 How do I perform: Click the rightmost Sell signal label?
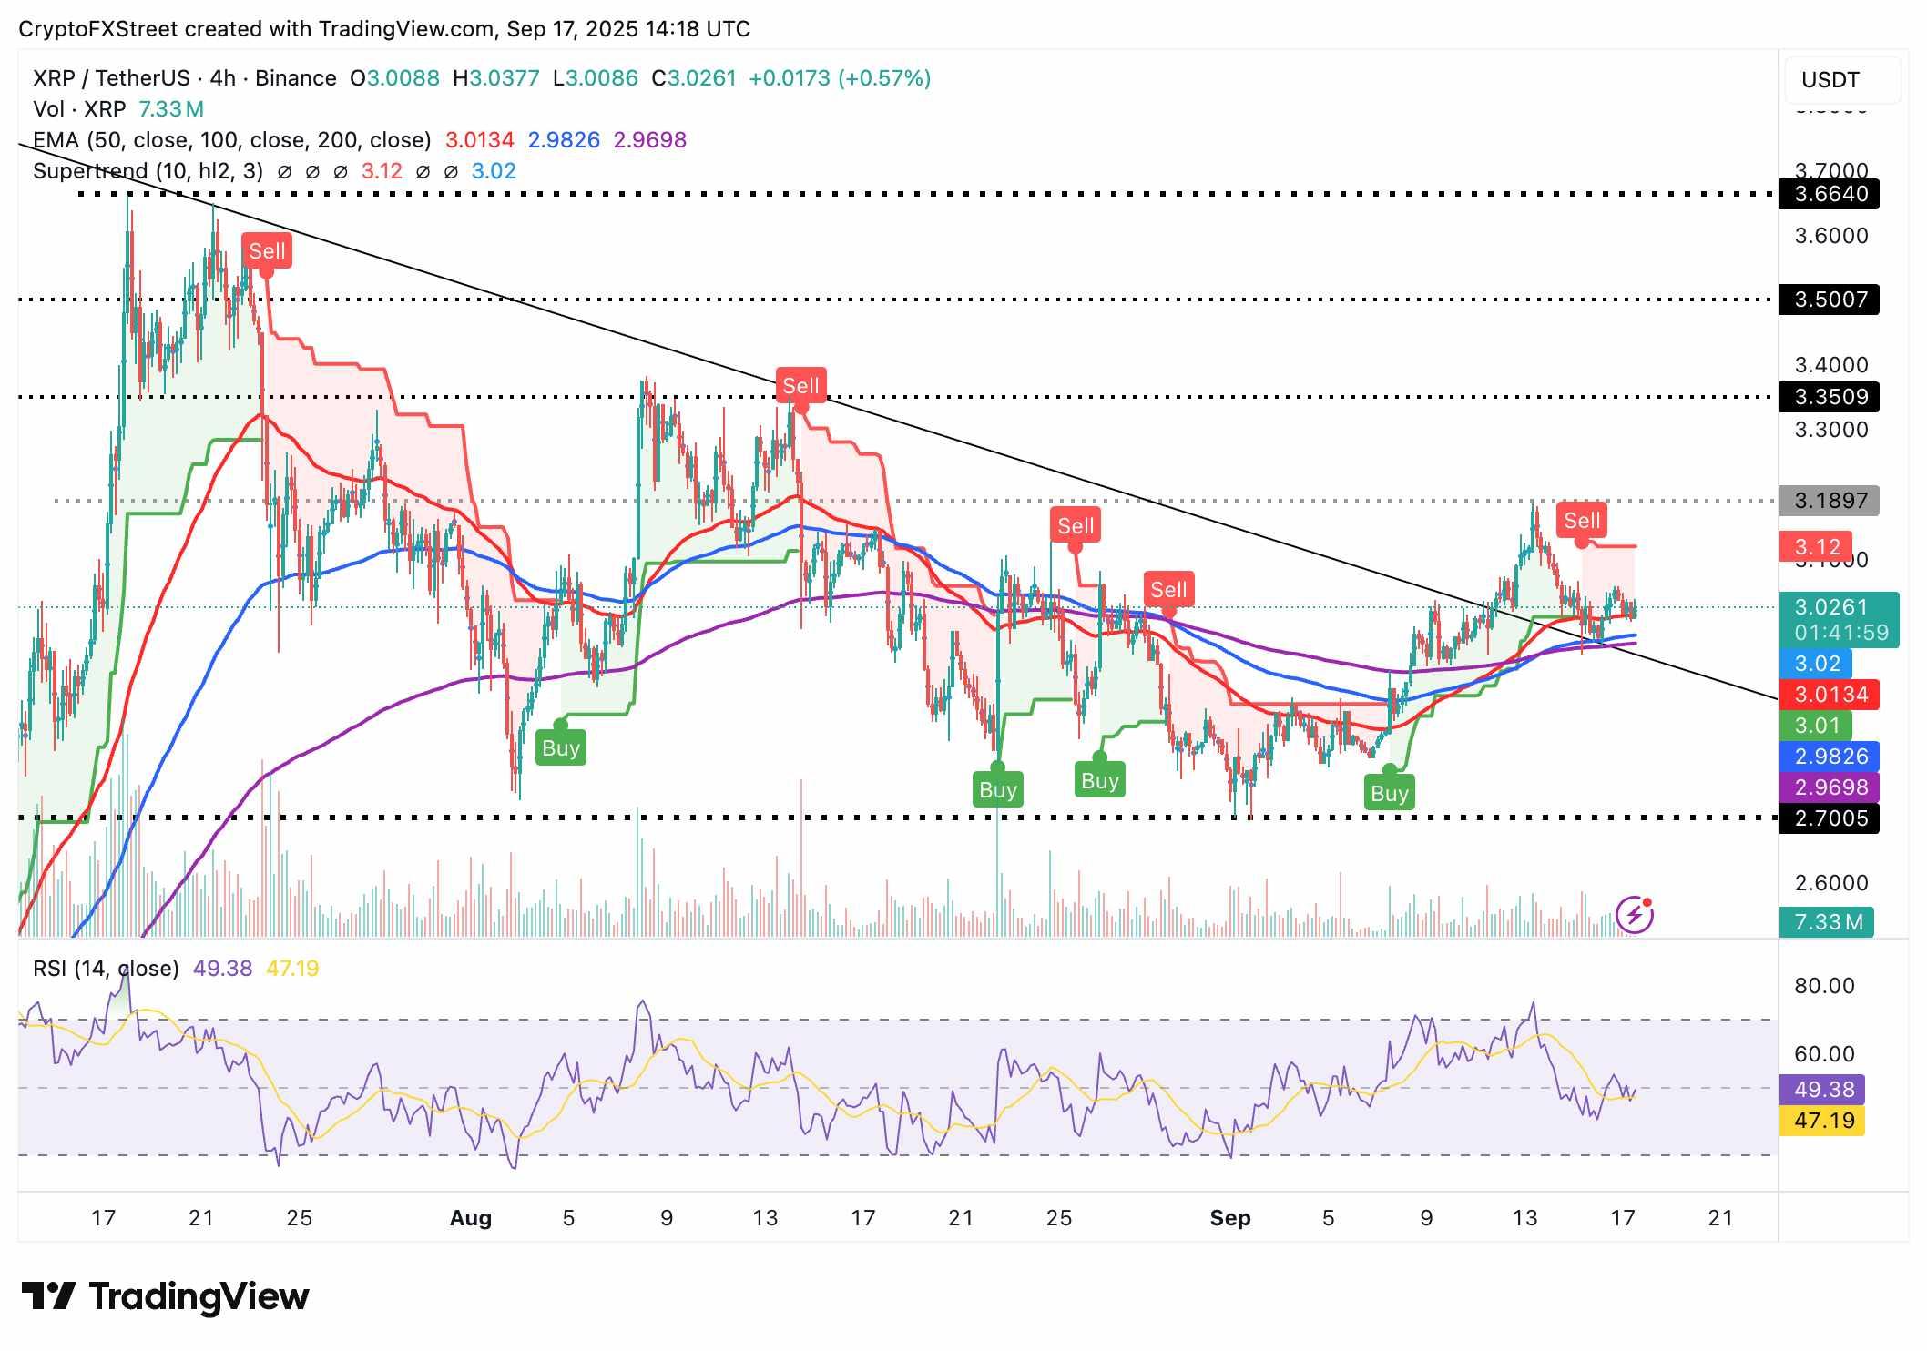pos(1582,521)
